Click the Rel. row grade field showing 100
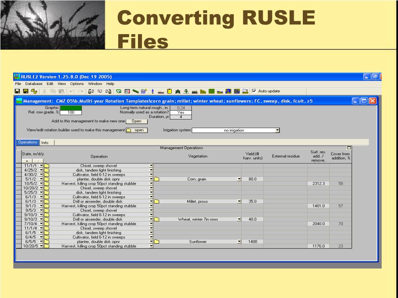Image resolution: width=398 pixels, height=298 pixels. click(71, 113)
